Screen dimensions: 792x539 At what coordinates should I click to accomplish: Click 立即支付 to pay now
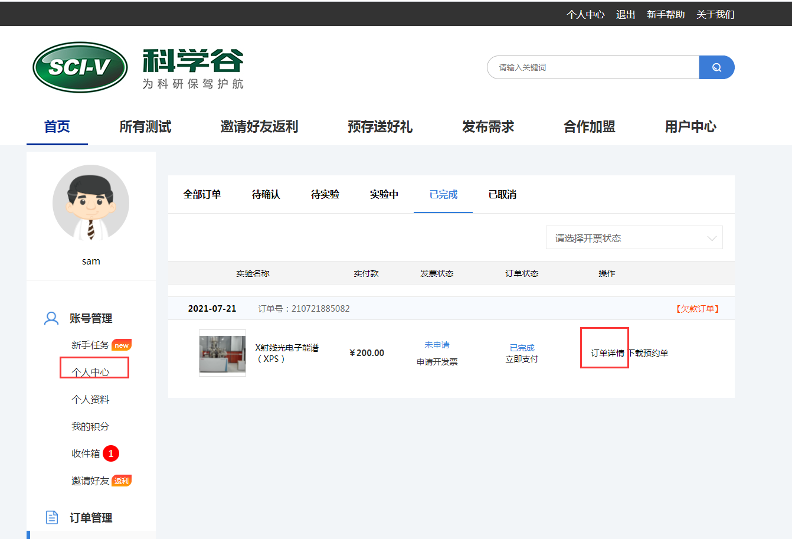522,359
